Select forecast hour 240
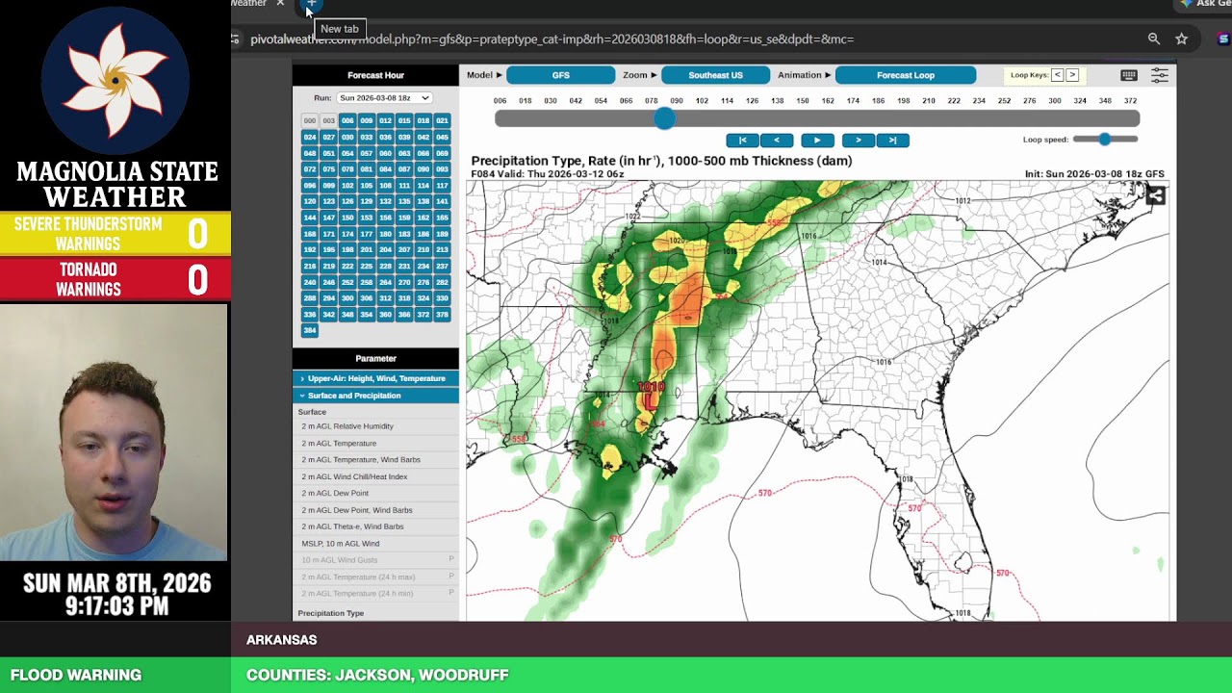The height and width of the screenshot is (693, 1232). click(310, 282)
